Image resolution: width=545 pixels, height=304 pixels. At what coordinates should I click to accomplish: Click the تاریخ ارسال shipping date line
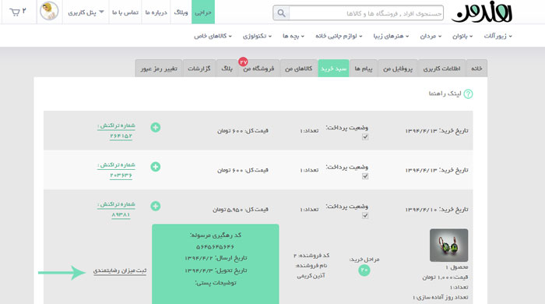coord(216,258)
